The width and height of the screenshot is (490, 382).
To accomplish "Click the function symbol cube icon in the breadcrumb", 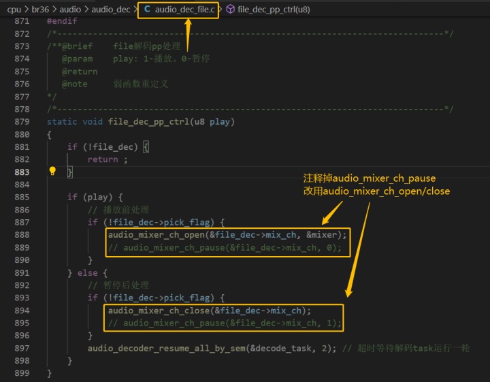I will point(230,10).
